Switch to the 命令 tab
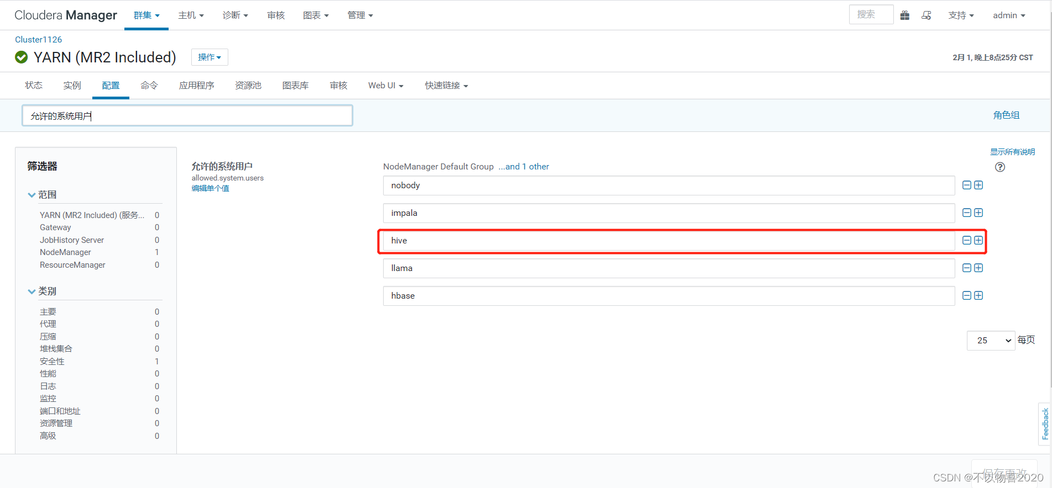 [x=149, y=86]
